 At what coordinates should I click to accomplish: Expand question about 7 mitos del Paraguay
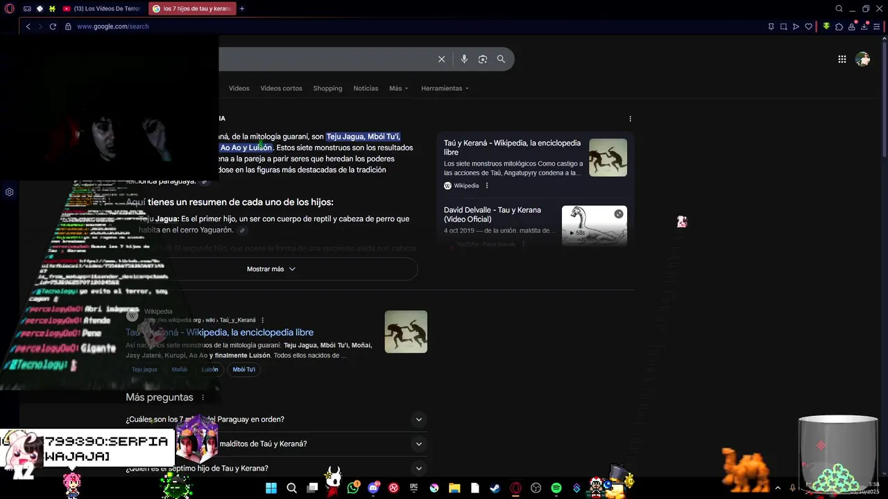click(275, 419)
